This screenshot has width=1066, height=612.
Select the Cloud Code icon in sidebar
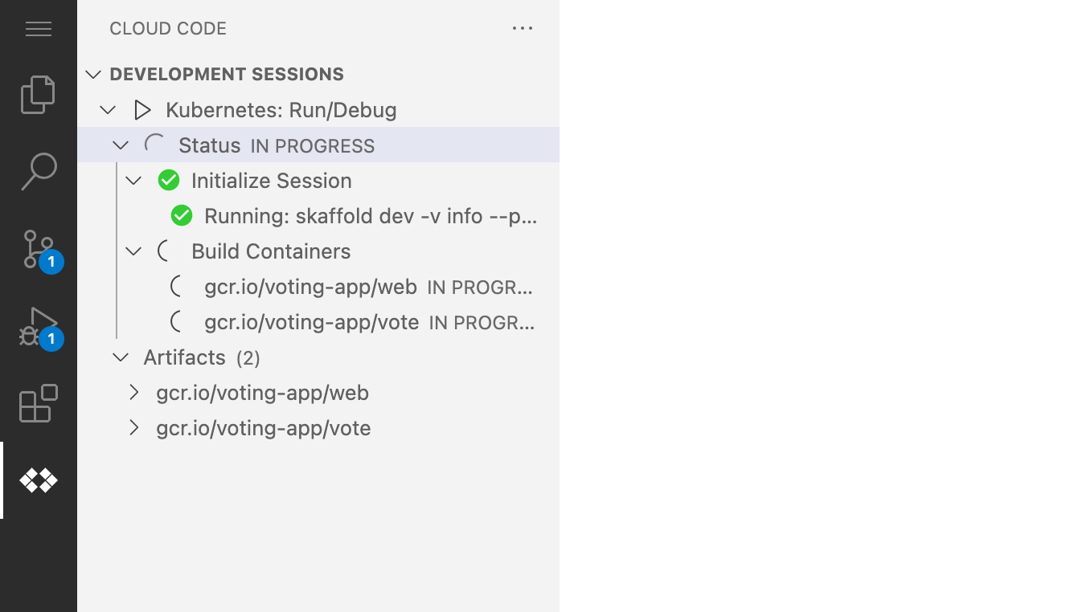[39, 480]
